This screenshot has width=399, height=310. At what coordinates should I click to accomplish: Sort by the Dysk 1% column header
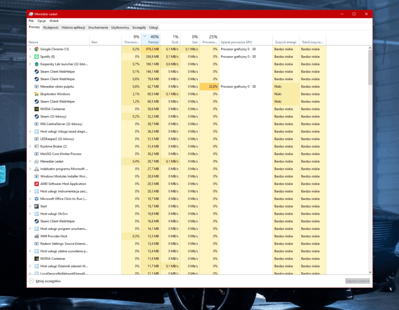coord(171,40)
